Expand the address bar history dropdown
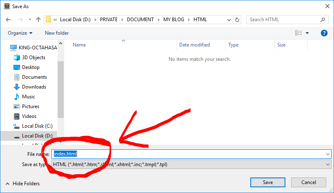 (x=229, y=20)
